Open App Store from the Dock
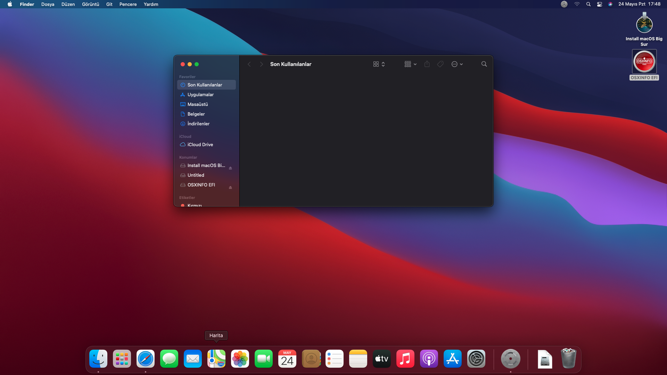The image size is (667, 375). point(453,359)
